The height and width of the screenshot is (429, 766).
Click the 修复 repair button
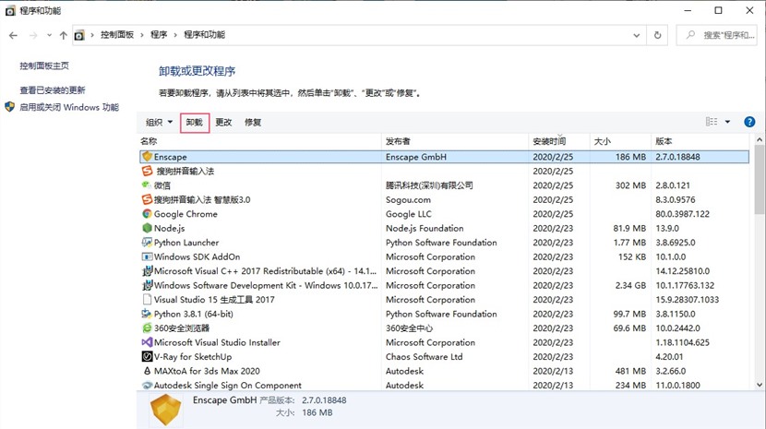point(253,122)
